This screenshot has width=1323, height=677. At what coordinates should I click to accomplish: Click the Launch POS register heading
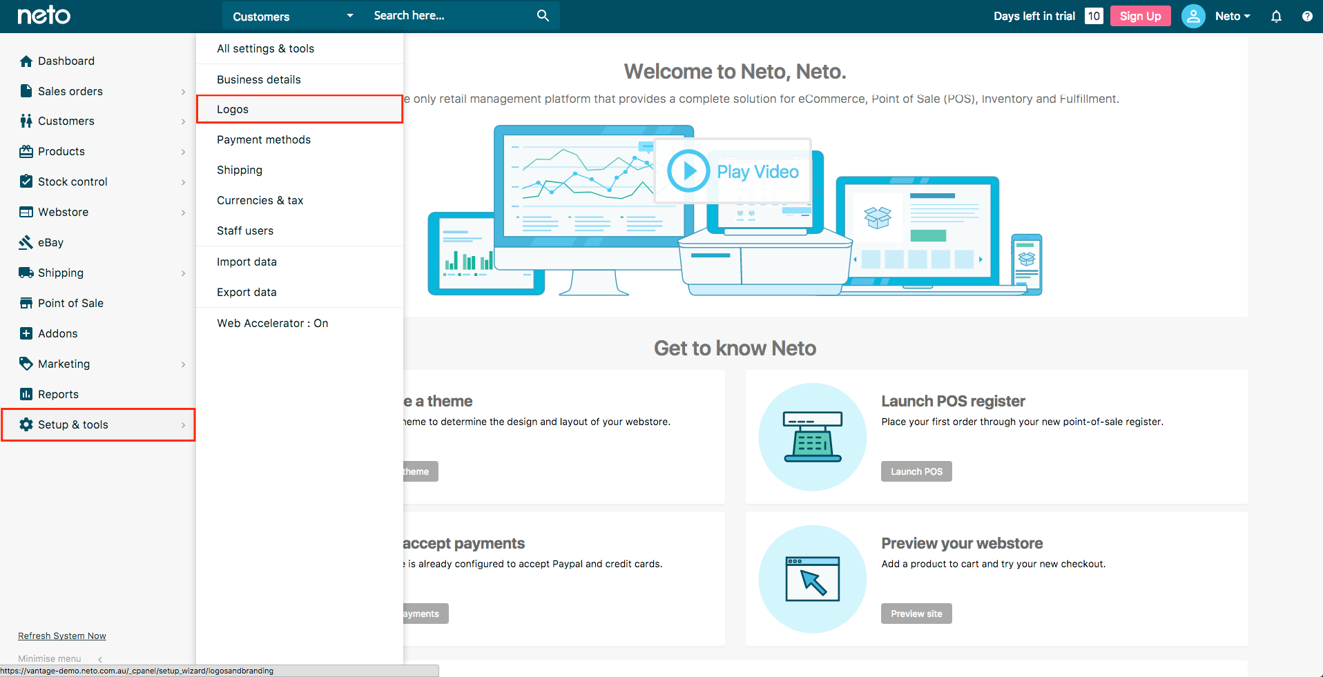click(x=953, y=401)
